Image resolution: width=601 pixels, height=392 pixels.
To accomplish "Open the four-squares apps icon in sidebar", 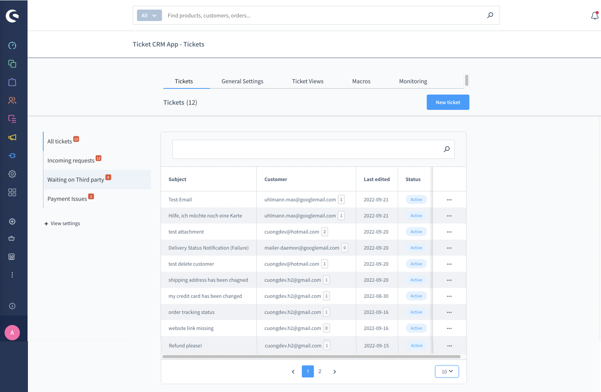I will (x=12, y=192).
